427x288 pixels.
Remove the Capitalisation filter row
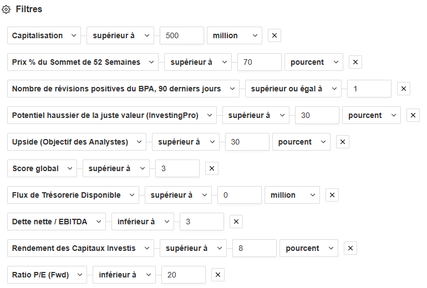[274, 35]
